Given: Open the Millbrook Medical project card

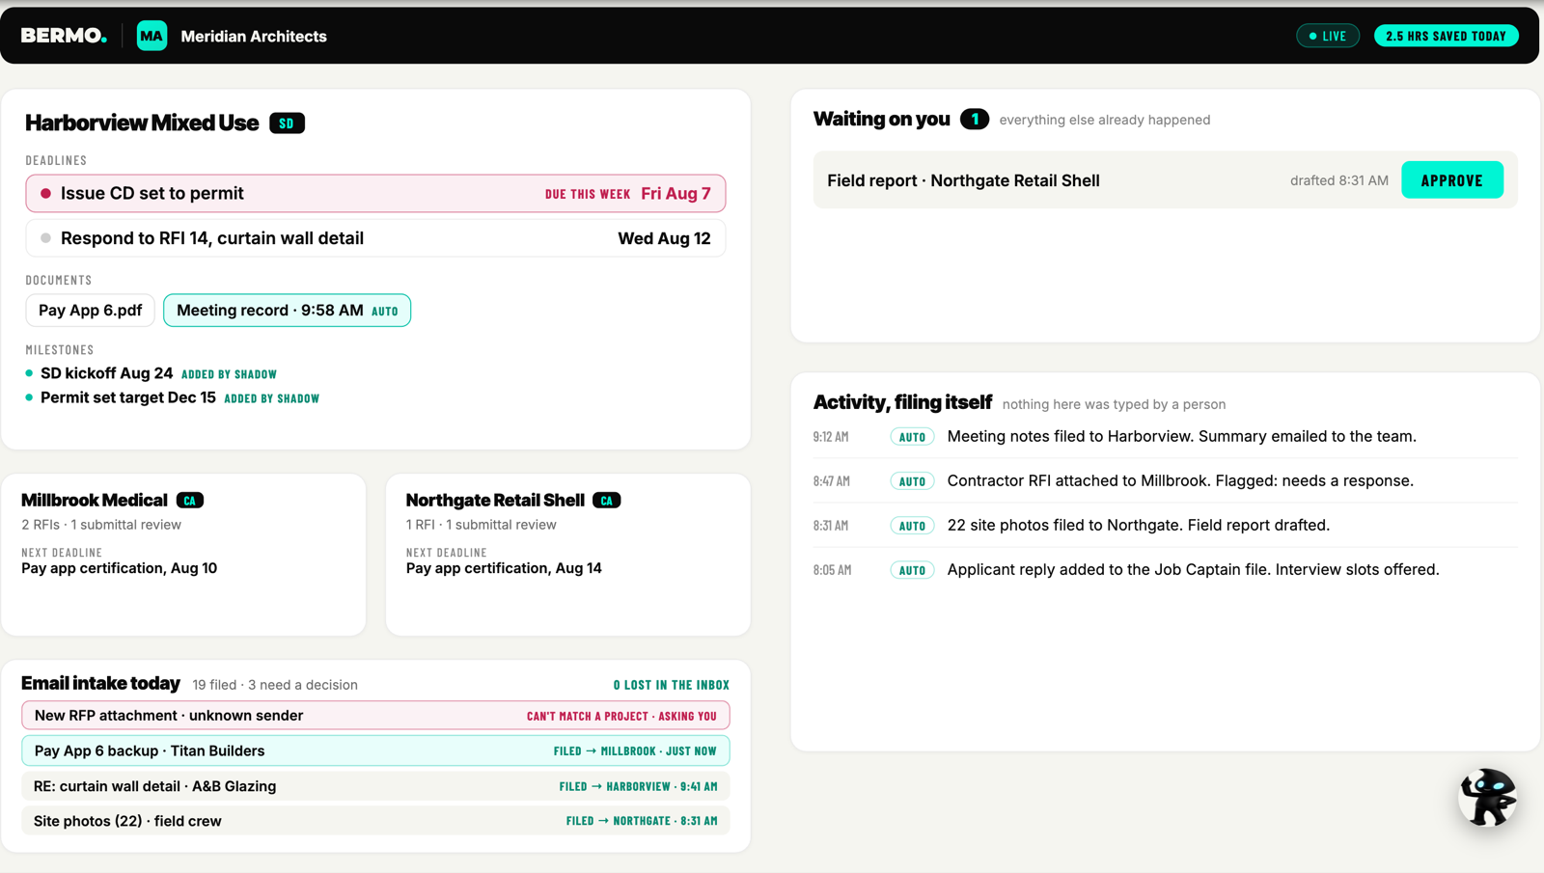Looking at the screenshot, I should click(x=183, y=555).
